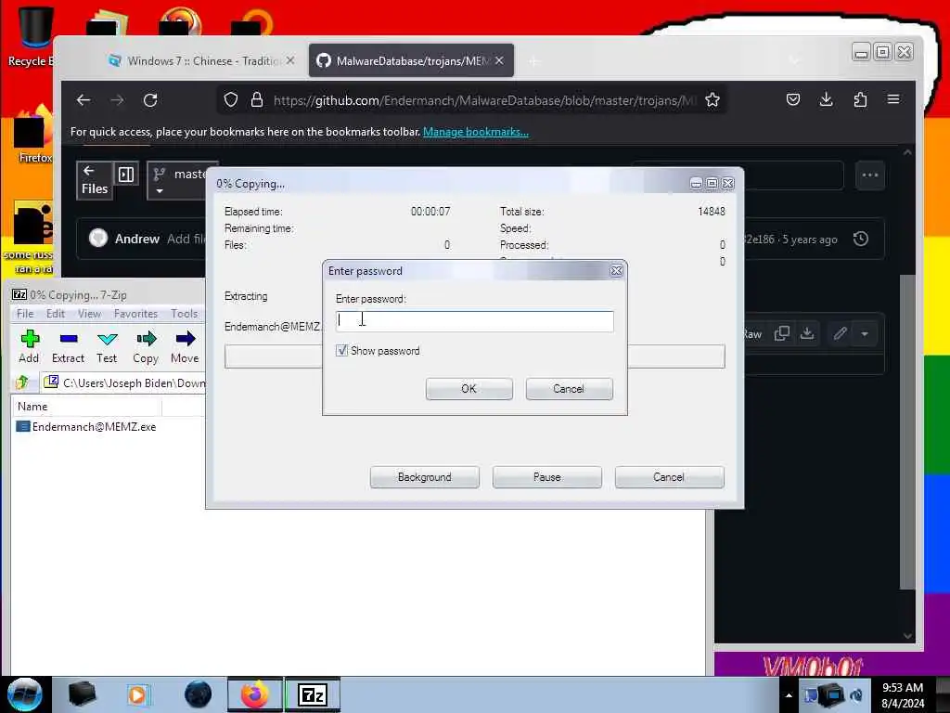Viewport: 950px width, 713px height.
Task: Open the GitHub three-dots more options button
Action: pos(870,175)
